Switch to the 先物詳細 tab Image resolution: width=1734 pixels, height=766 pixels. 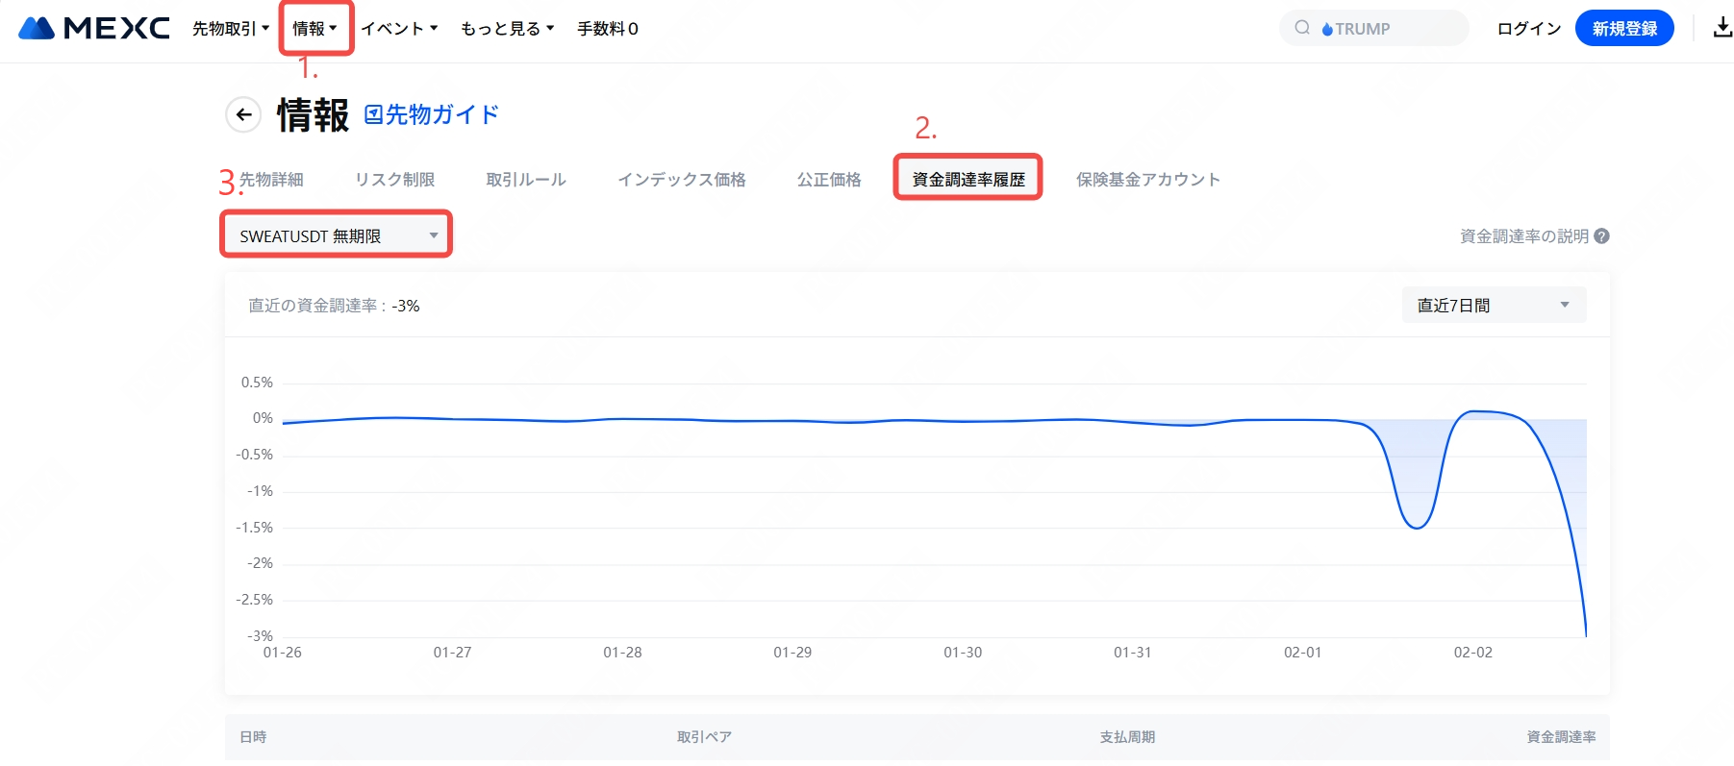[x=271, y=180]
